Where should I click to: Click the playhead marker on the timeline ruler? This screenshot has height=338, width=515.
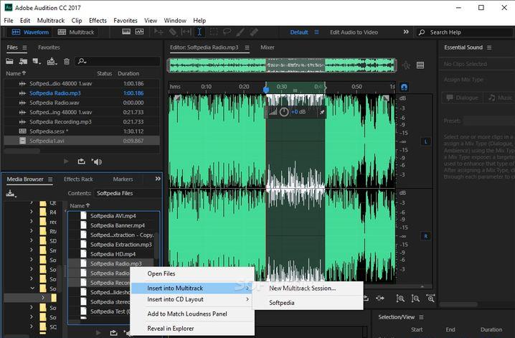(266, 88)
